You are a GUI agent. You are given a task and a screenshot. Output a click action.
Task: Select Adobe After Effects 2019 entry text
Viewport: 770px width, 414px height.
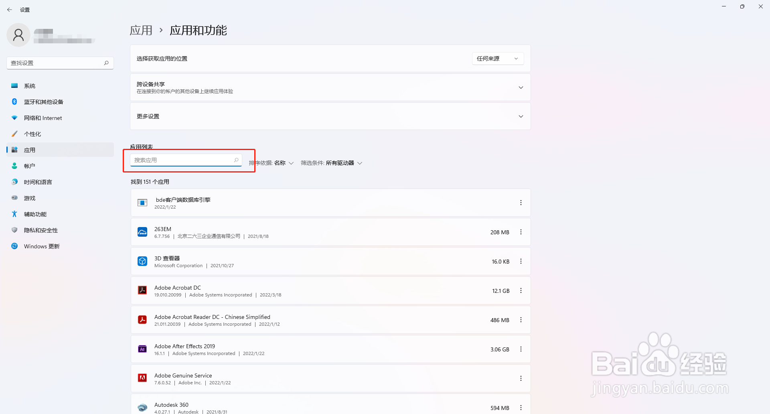pos(184,346)
